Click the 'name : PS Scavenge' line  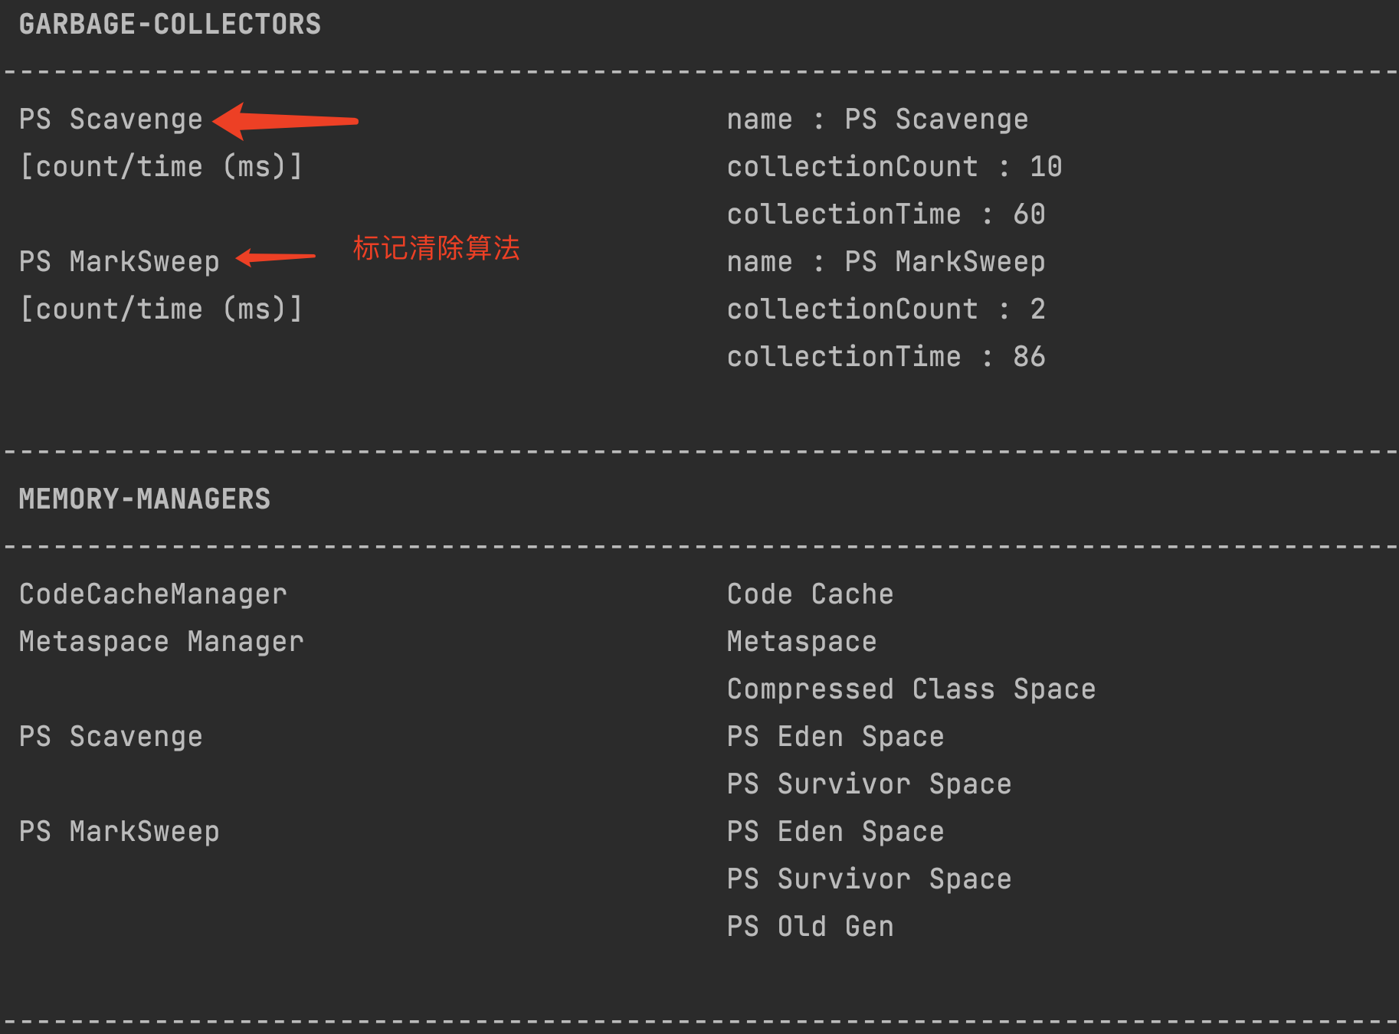click(x=878, y=120)
